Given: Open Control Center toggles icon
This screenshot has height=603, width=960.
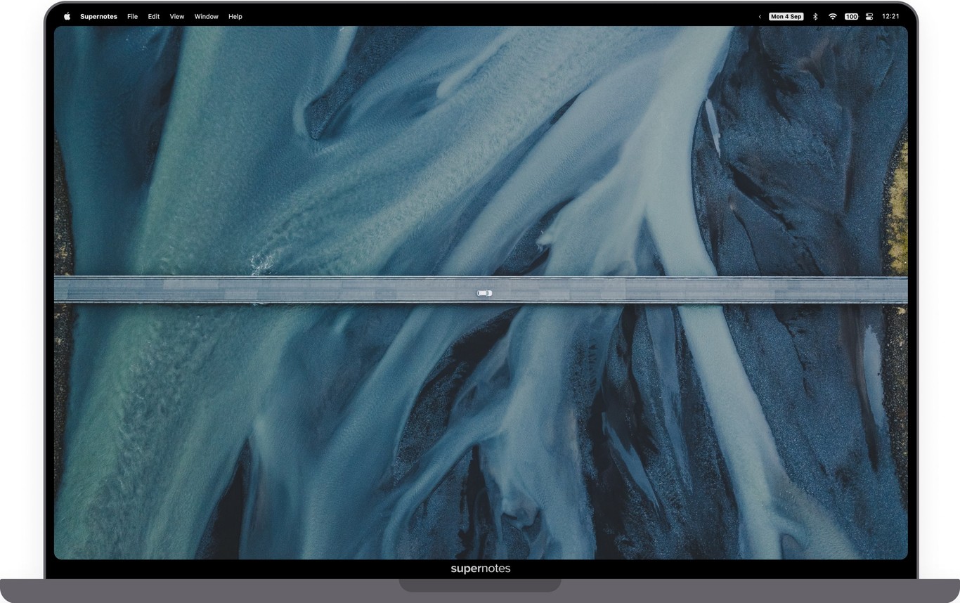Looking at the screenshot, I should click(x=871, y=16).
